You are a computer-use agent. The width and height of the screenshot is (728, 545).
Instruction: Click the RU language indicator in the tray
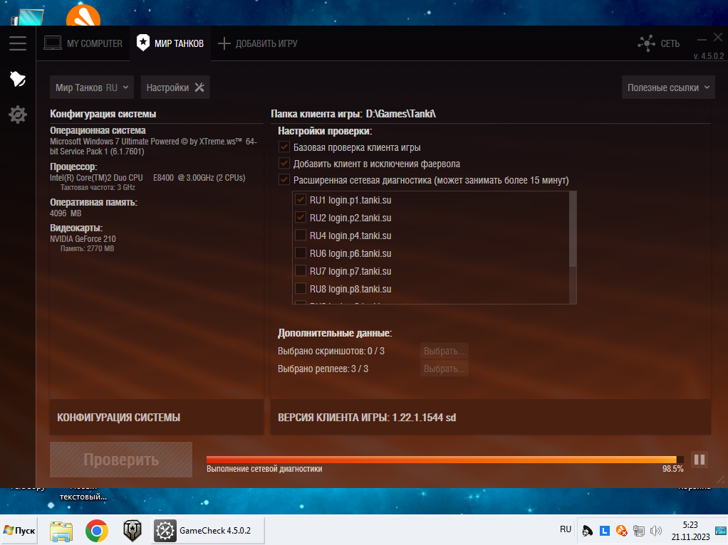[565, 529]
